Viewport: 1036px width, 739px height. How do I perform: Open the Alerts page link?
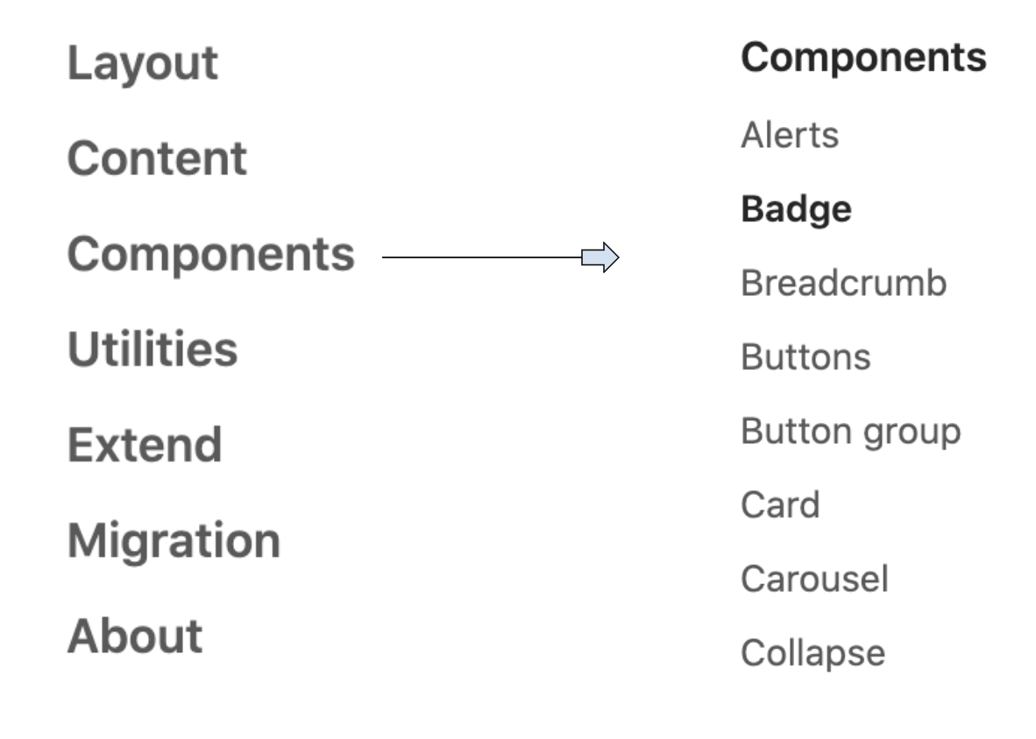pyautogui.click(x=790, y=135)
